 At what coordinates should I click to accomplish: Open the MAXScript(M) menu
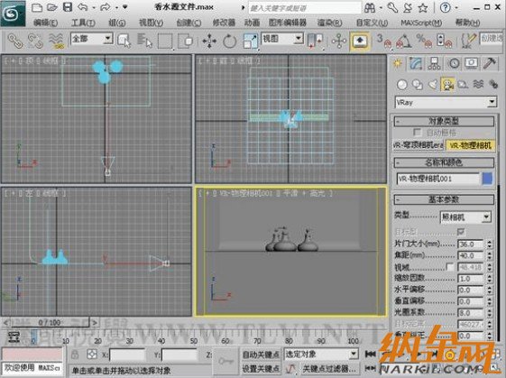[x=421, y=23]
